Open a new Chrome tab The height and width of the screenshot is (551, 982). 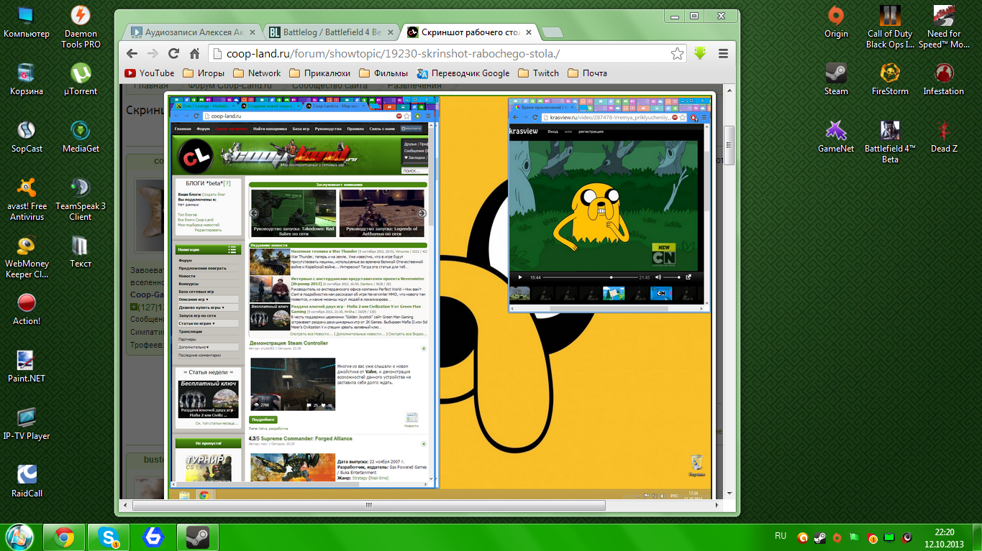552,32
